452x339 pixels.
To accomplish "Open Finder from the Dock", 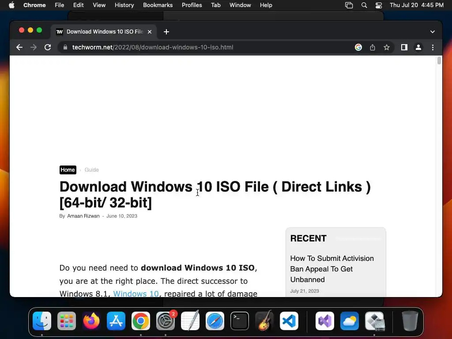I will click(42, 321).
